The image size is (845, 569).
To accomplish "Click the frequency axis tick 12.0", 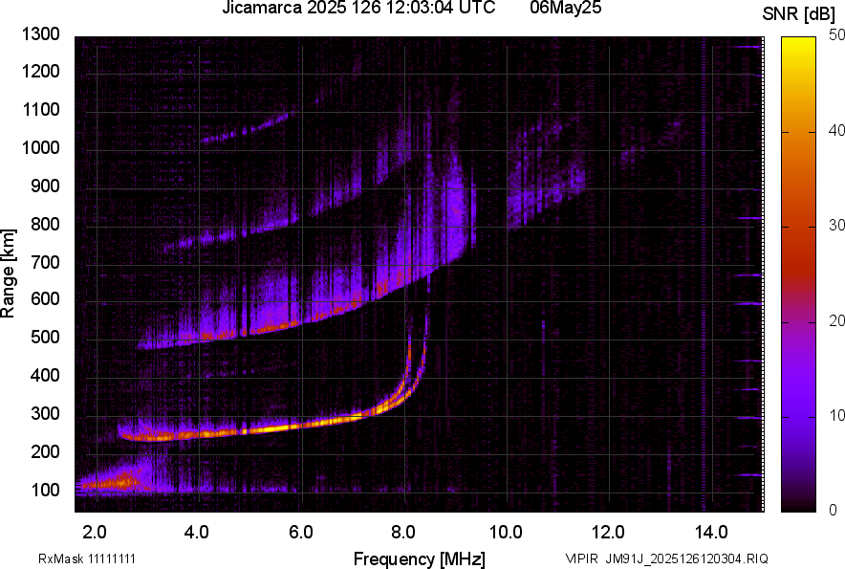I will [x=608, y=533].
